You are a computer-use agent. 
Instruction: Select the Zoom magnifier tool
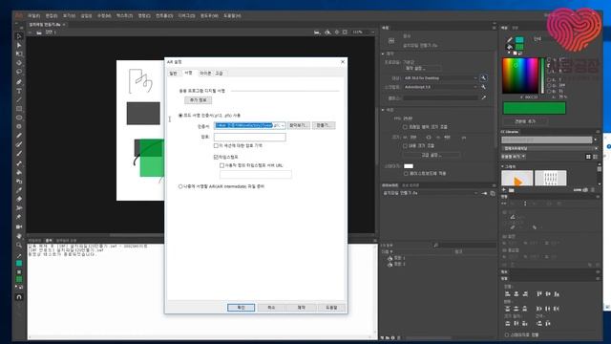point(19,245)
